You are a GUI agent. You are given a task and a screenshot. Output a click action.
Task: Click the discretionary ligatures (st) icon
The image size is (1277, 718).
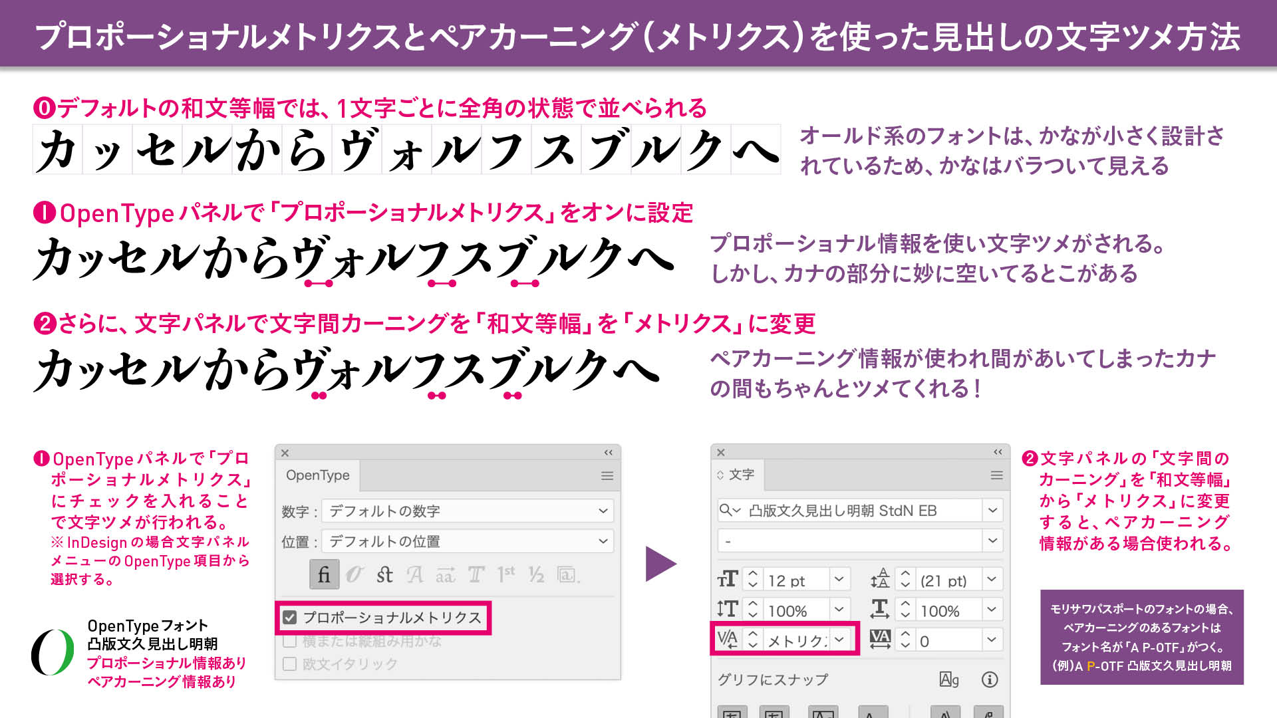click(384, 574)
